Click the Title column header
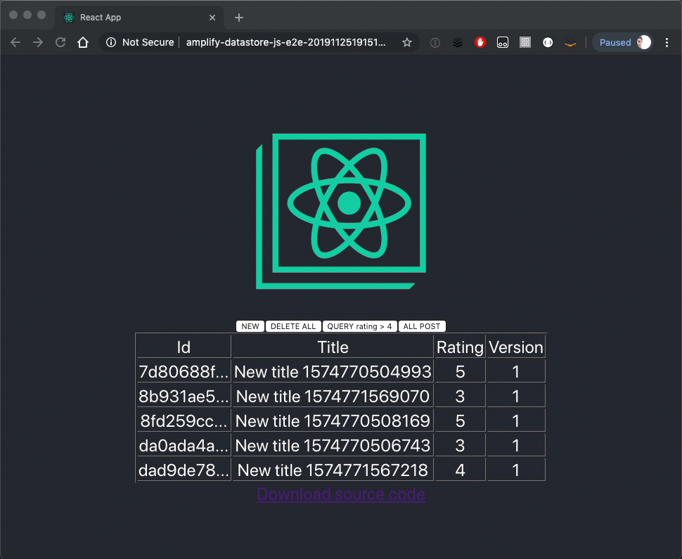 pyautogui.click(x=333, y=347)
